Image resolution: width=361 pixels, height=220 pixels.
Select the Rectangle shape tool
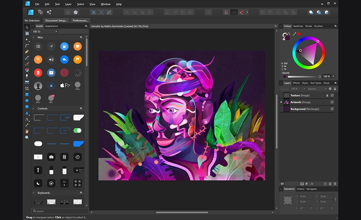(27, 95)
